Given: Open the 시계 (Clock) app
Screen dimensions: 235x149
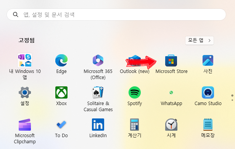Looking at the screenshot, I should point(171,125).
